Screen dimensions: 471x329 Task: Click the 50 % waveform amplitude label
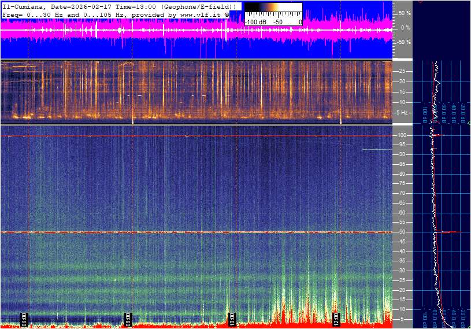(x=405, y=13)
